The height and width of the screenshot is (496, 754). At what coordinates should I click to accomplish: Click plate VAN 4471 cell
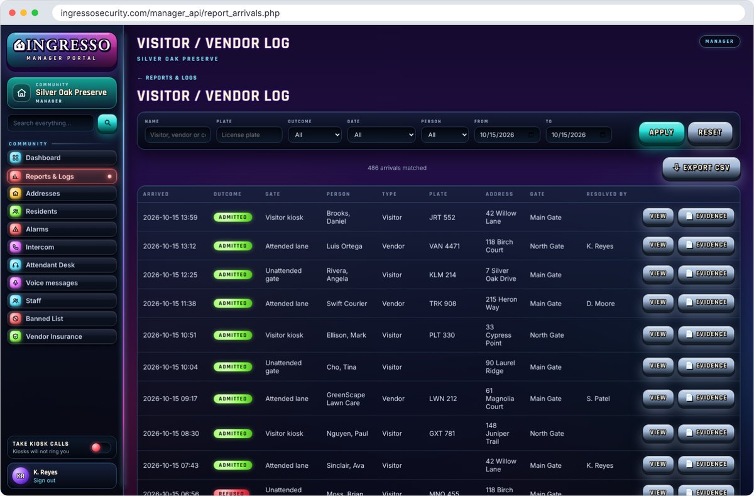445,246
